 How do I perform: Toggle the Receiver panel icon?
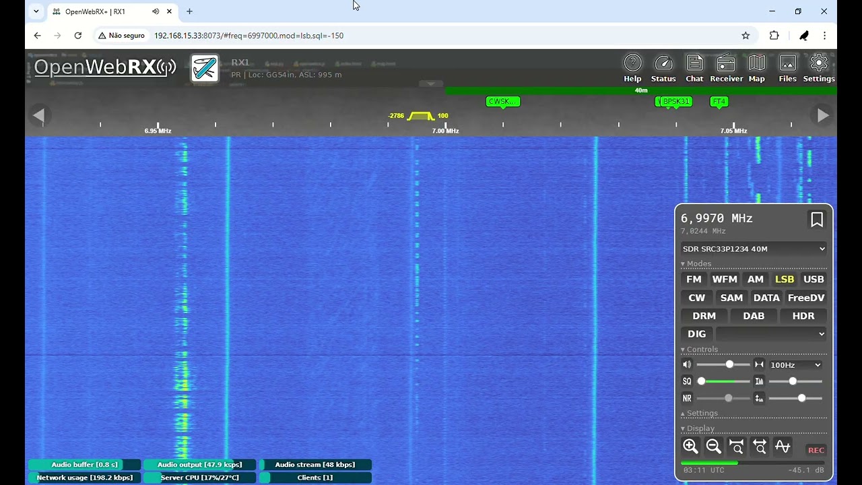[x=726, y=69]
